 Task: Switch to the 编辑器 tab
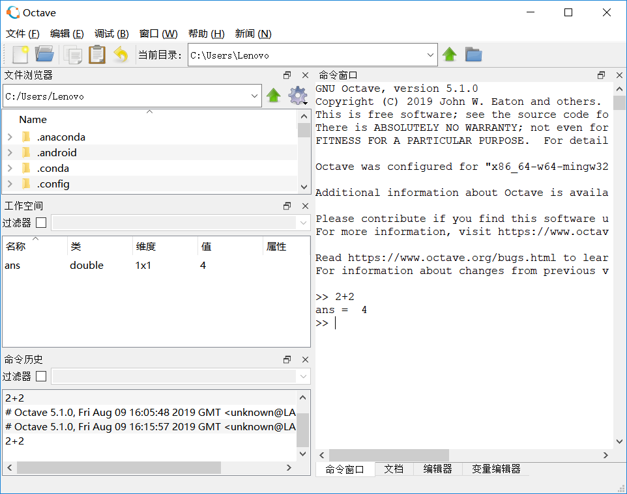[x=437, y=469]
